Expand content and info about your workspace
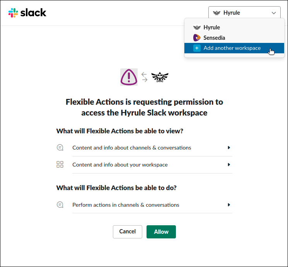Screen dimensions: 288x267 point(229,165)
